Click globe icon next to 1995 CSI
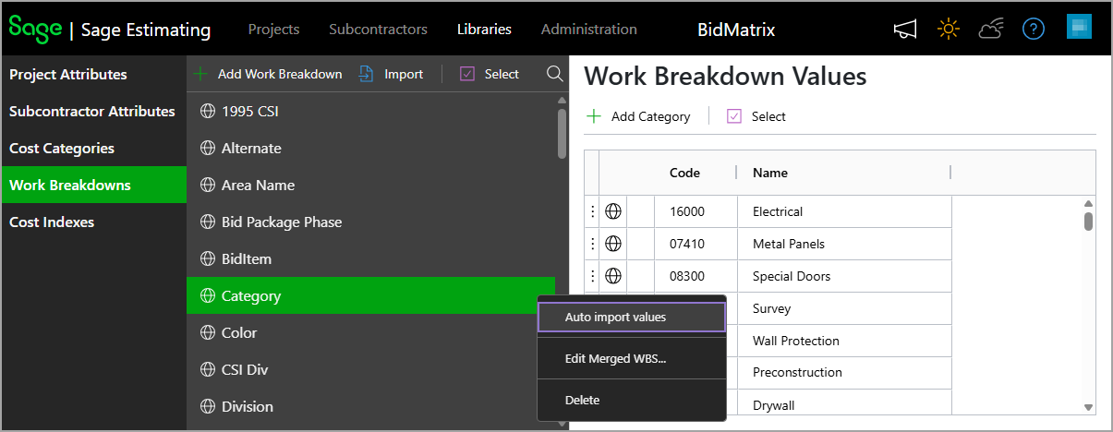The height and width of the screenshot is (432, 1113). click(208, 112)
